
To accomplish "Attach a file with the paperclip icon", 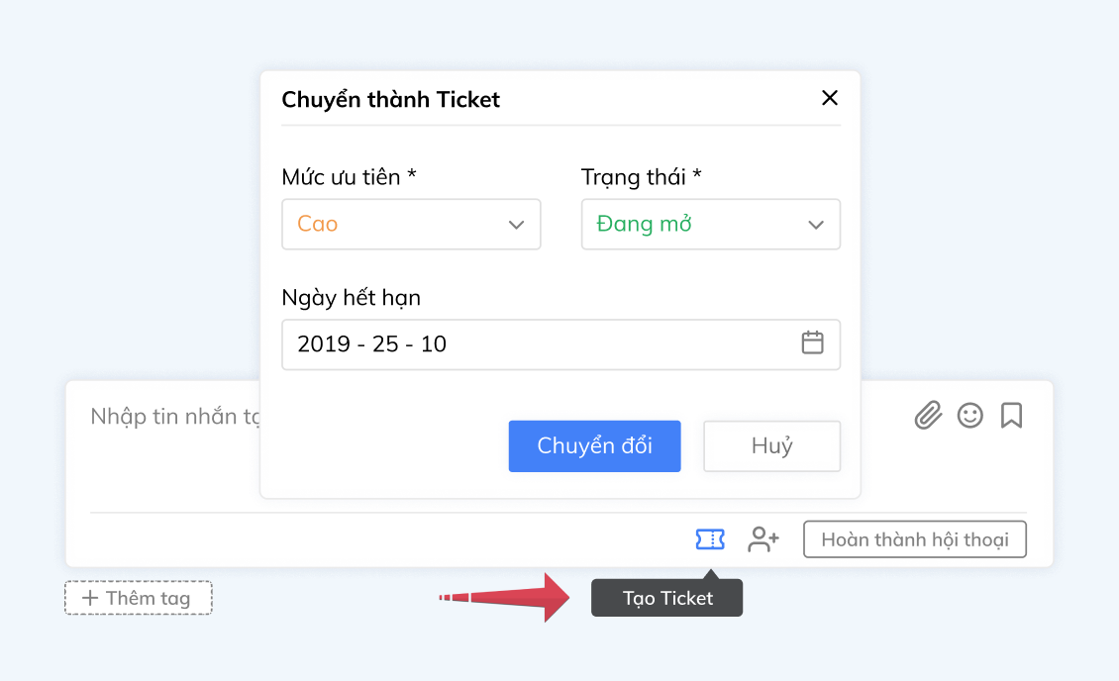I will 927,416.
